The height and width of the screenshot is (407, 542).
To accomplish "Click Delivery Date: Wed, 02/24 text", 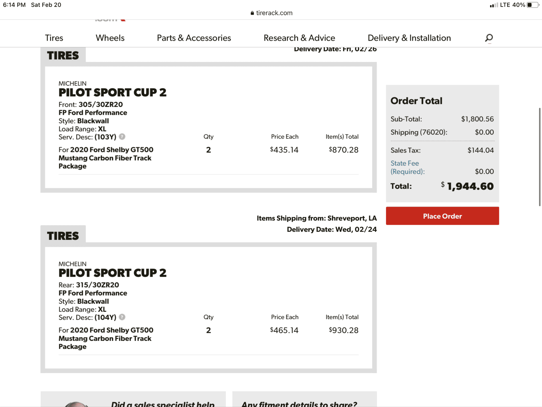I will [x=332, y=229].
